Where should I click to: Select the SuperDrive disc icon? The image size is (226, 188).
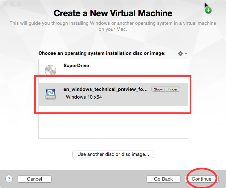pos(50,70)
